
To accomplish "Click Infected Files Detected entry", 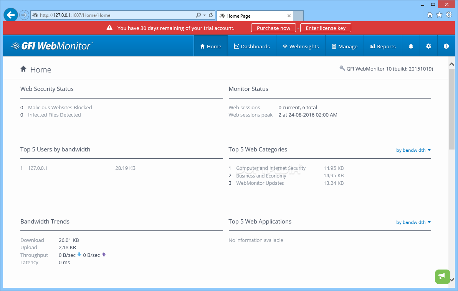I will coord(55,115).
